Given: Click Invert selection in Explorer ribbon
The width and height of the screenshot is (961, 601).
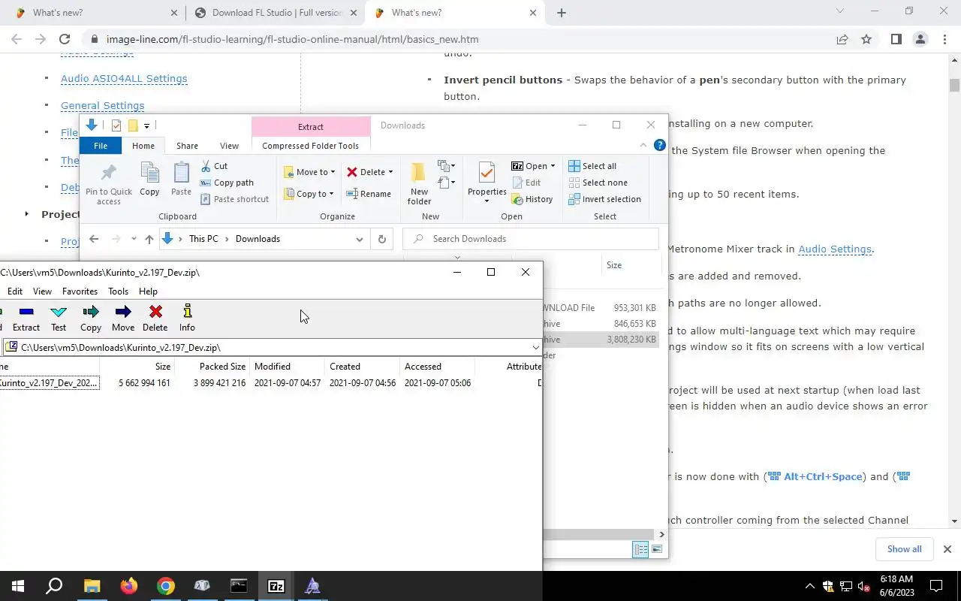Looking at the screenshot, I should (x=605, y=199).
